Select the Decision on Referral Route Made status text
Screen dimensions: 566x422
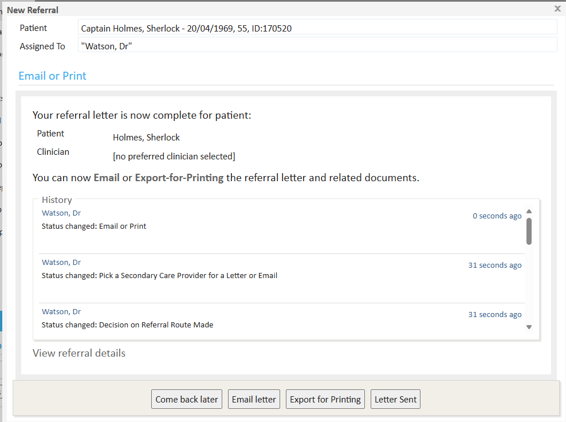click(x=127, y=325)
